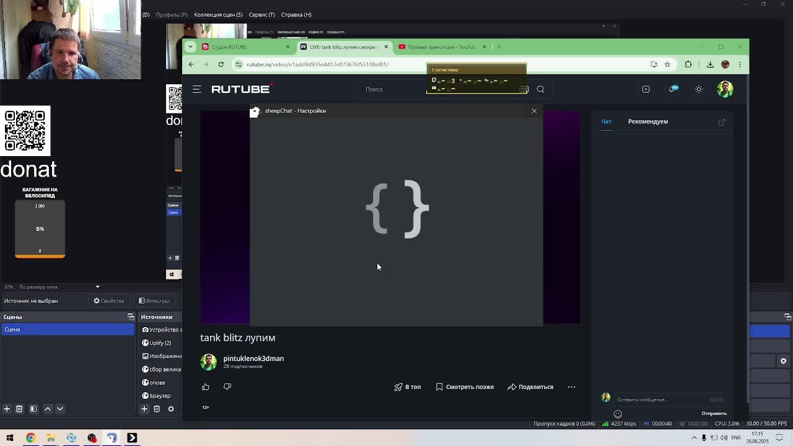793x446 pixels.
Task: Click the search magnifier icon on RUTUBE
Action: point(540,89)
